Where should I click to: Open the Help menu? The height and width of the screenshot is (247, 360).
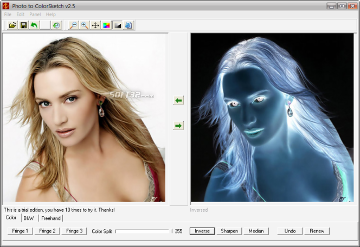tap(51, 15)
